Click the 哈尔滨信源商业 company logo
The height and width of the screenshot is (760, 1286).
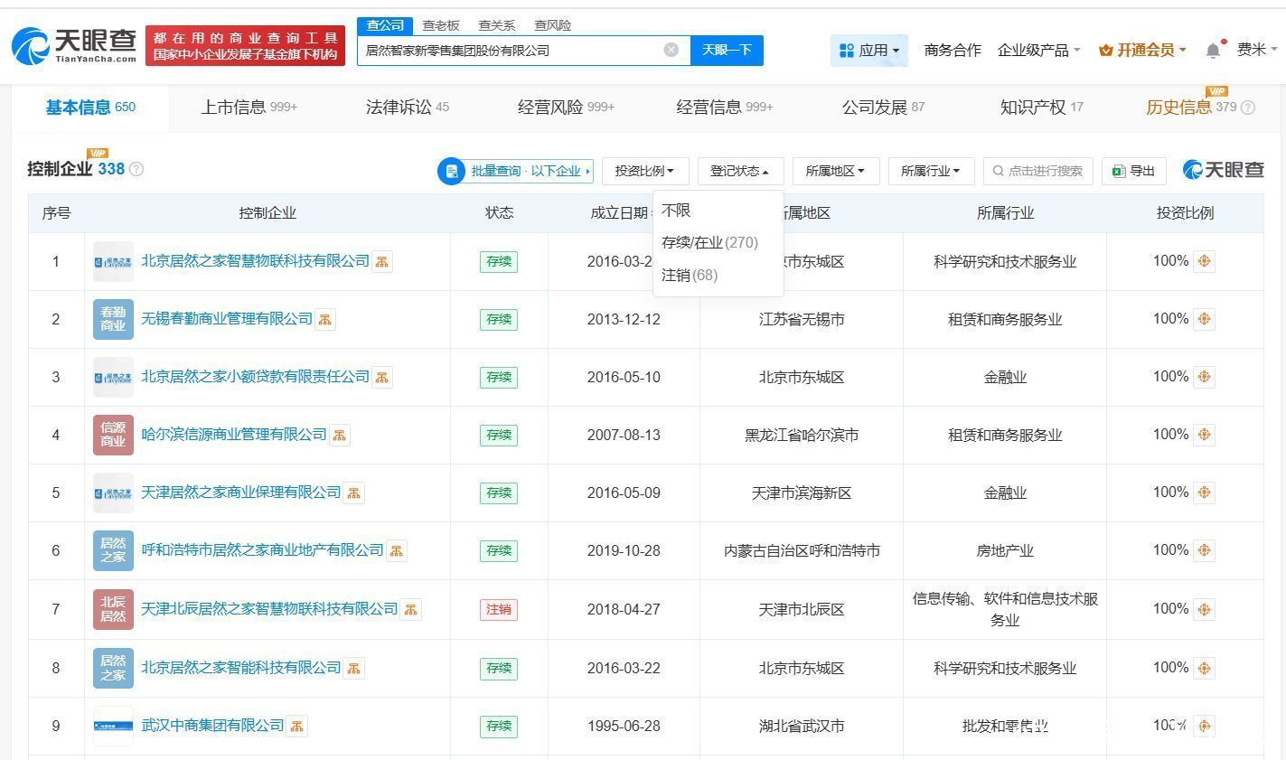[x=113, y=435]
